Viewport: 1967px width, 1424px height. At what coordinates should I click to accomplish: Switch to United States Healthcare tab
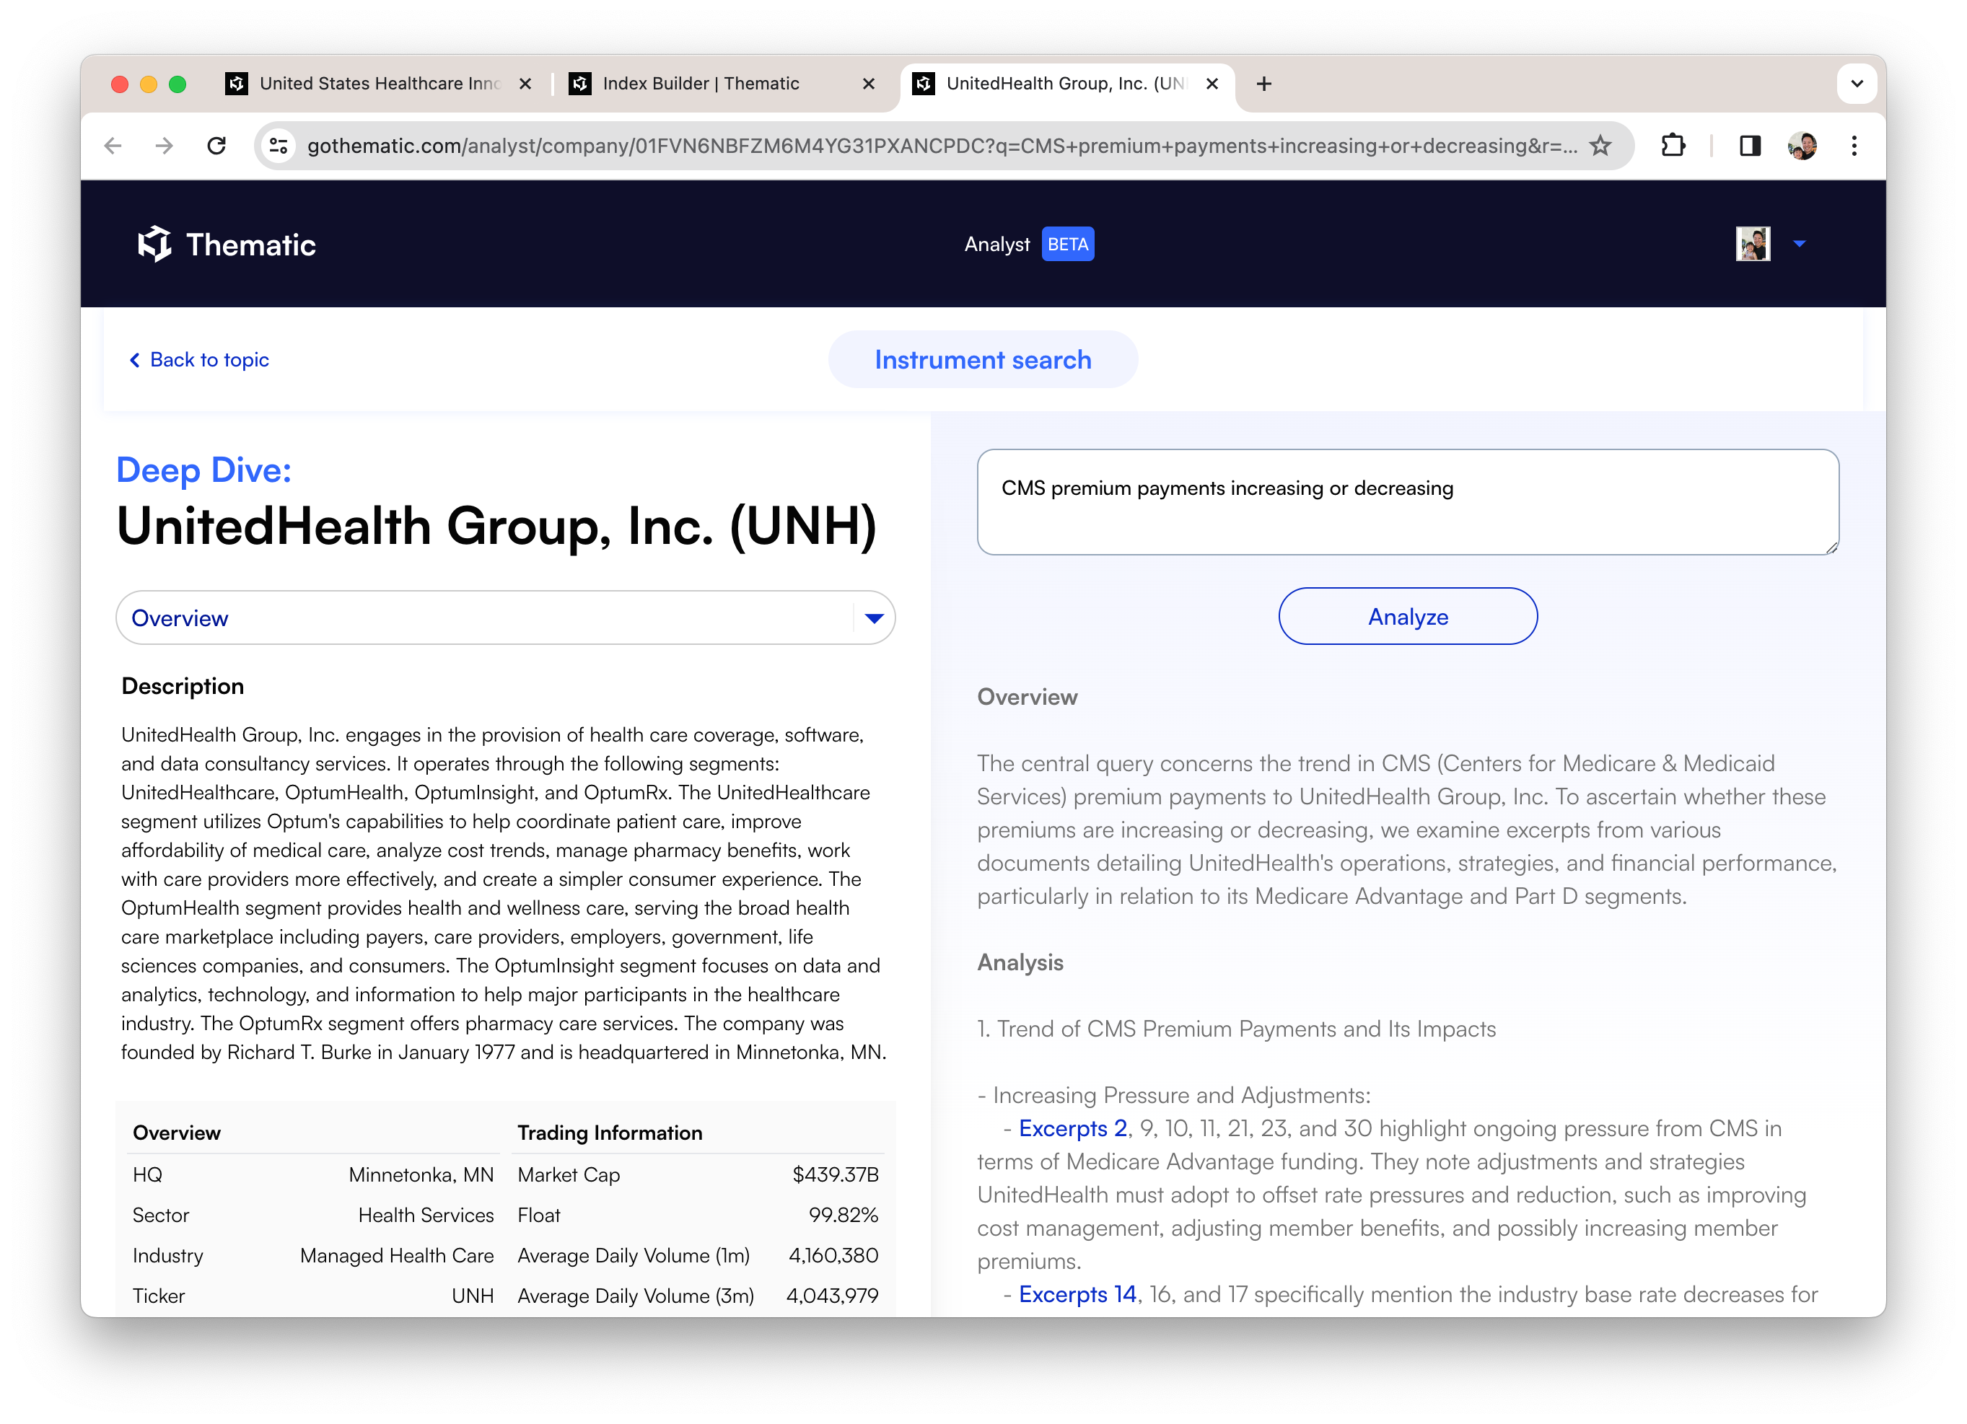(378, 83)
